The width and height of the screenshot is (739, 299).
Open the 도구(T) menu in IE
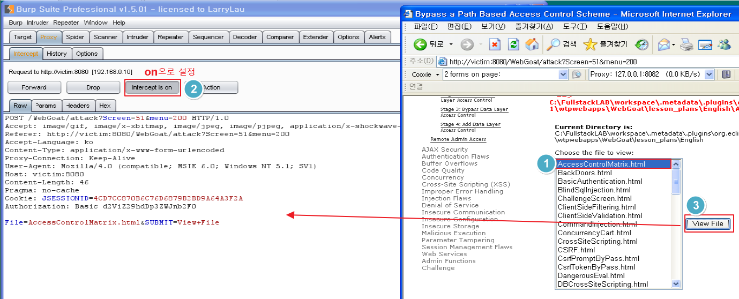575,27
